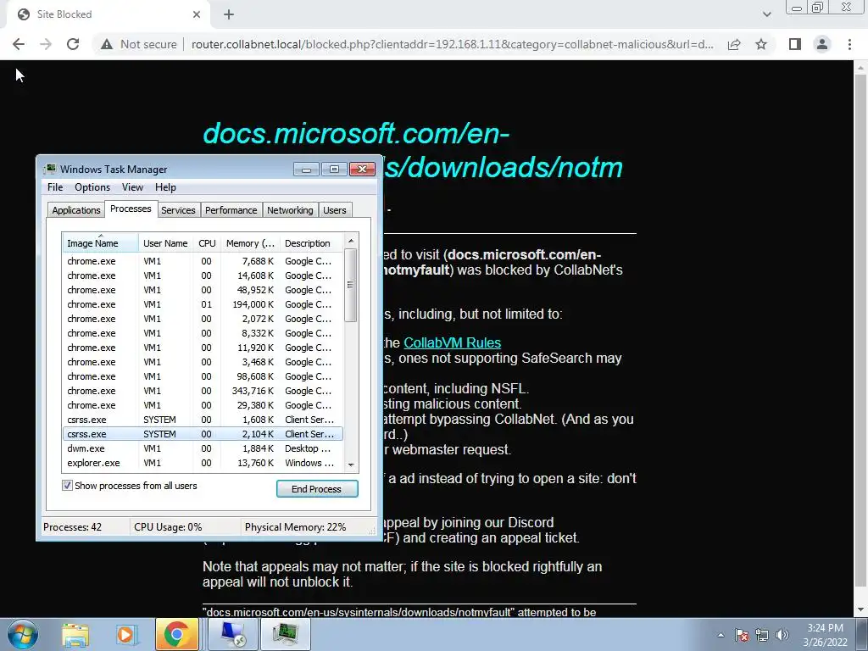The width and height of the screenshot is (868, 651).
Task: Sort by CPU column header
Action: coord(207,243)
